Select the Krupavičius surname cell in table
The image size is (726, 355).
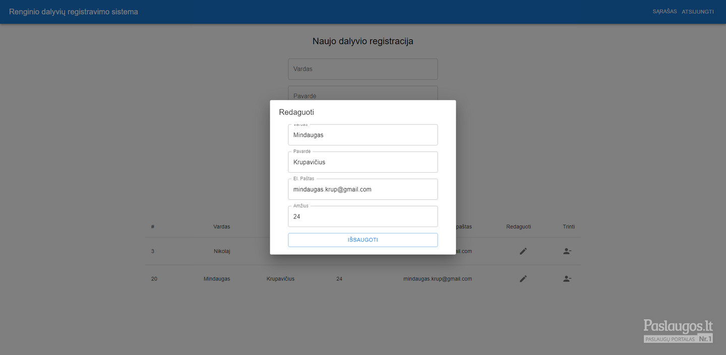280,278
